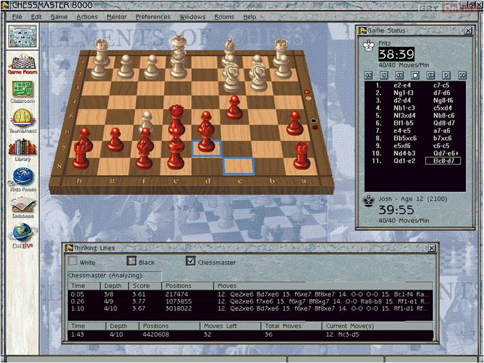484x363 pixels.
Task: Uncheck the Chessmaster thinking lines checkbox
Action: click(x=190, y=261)
